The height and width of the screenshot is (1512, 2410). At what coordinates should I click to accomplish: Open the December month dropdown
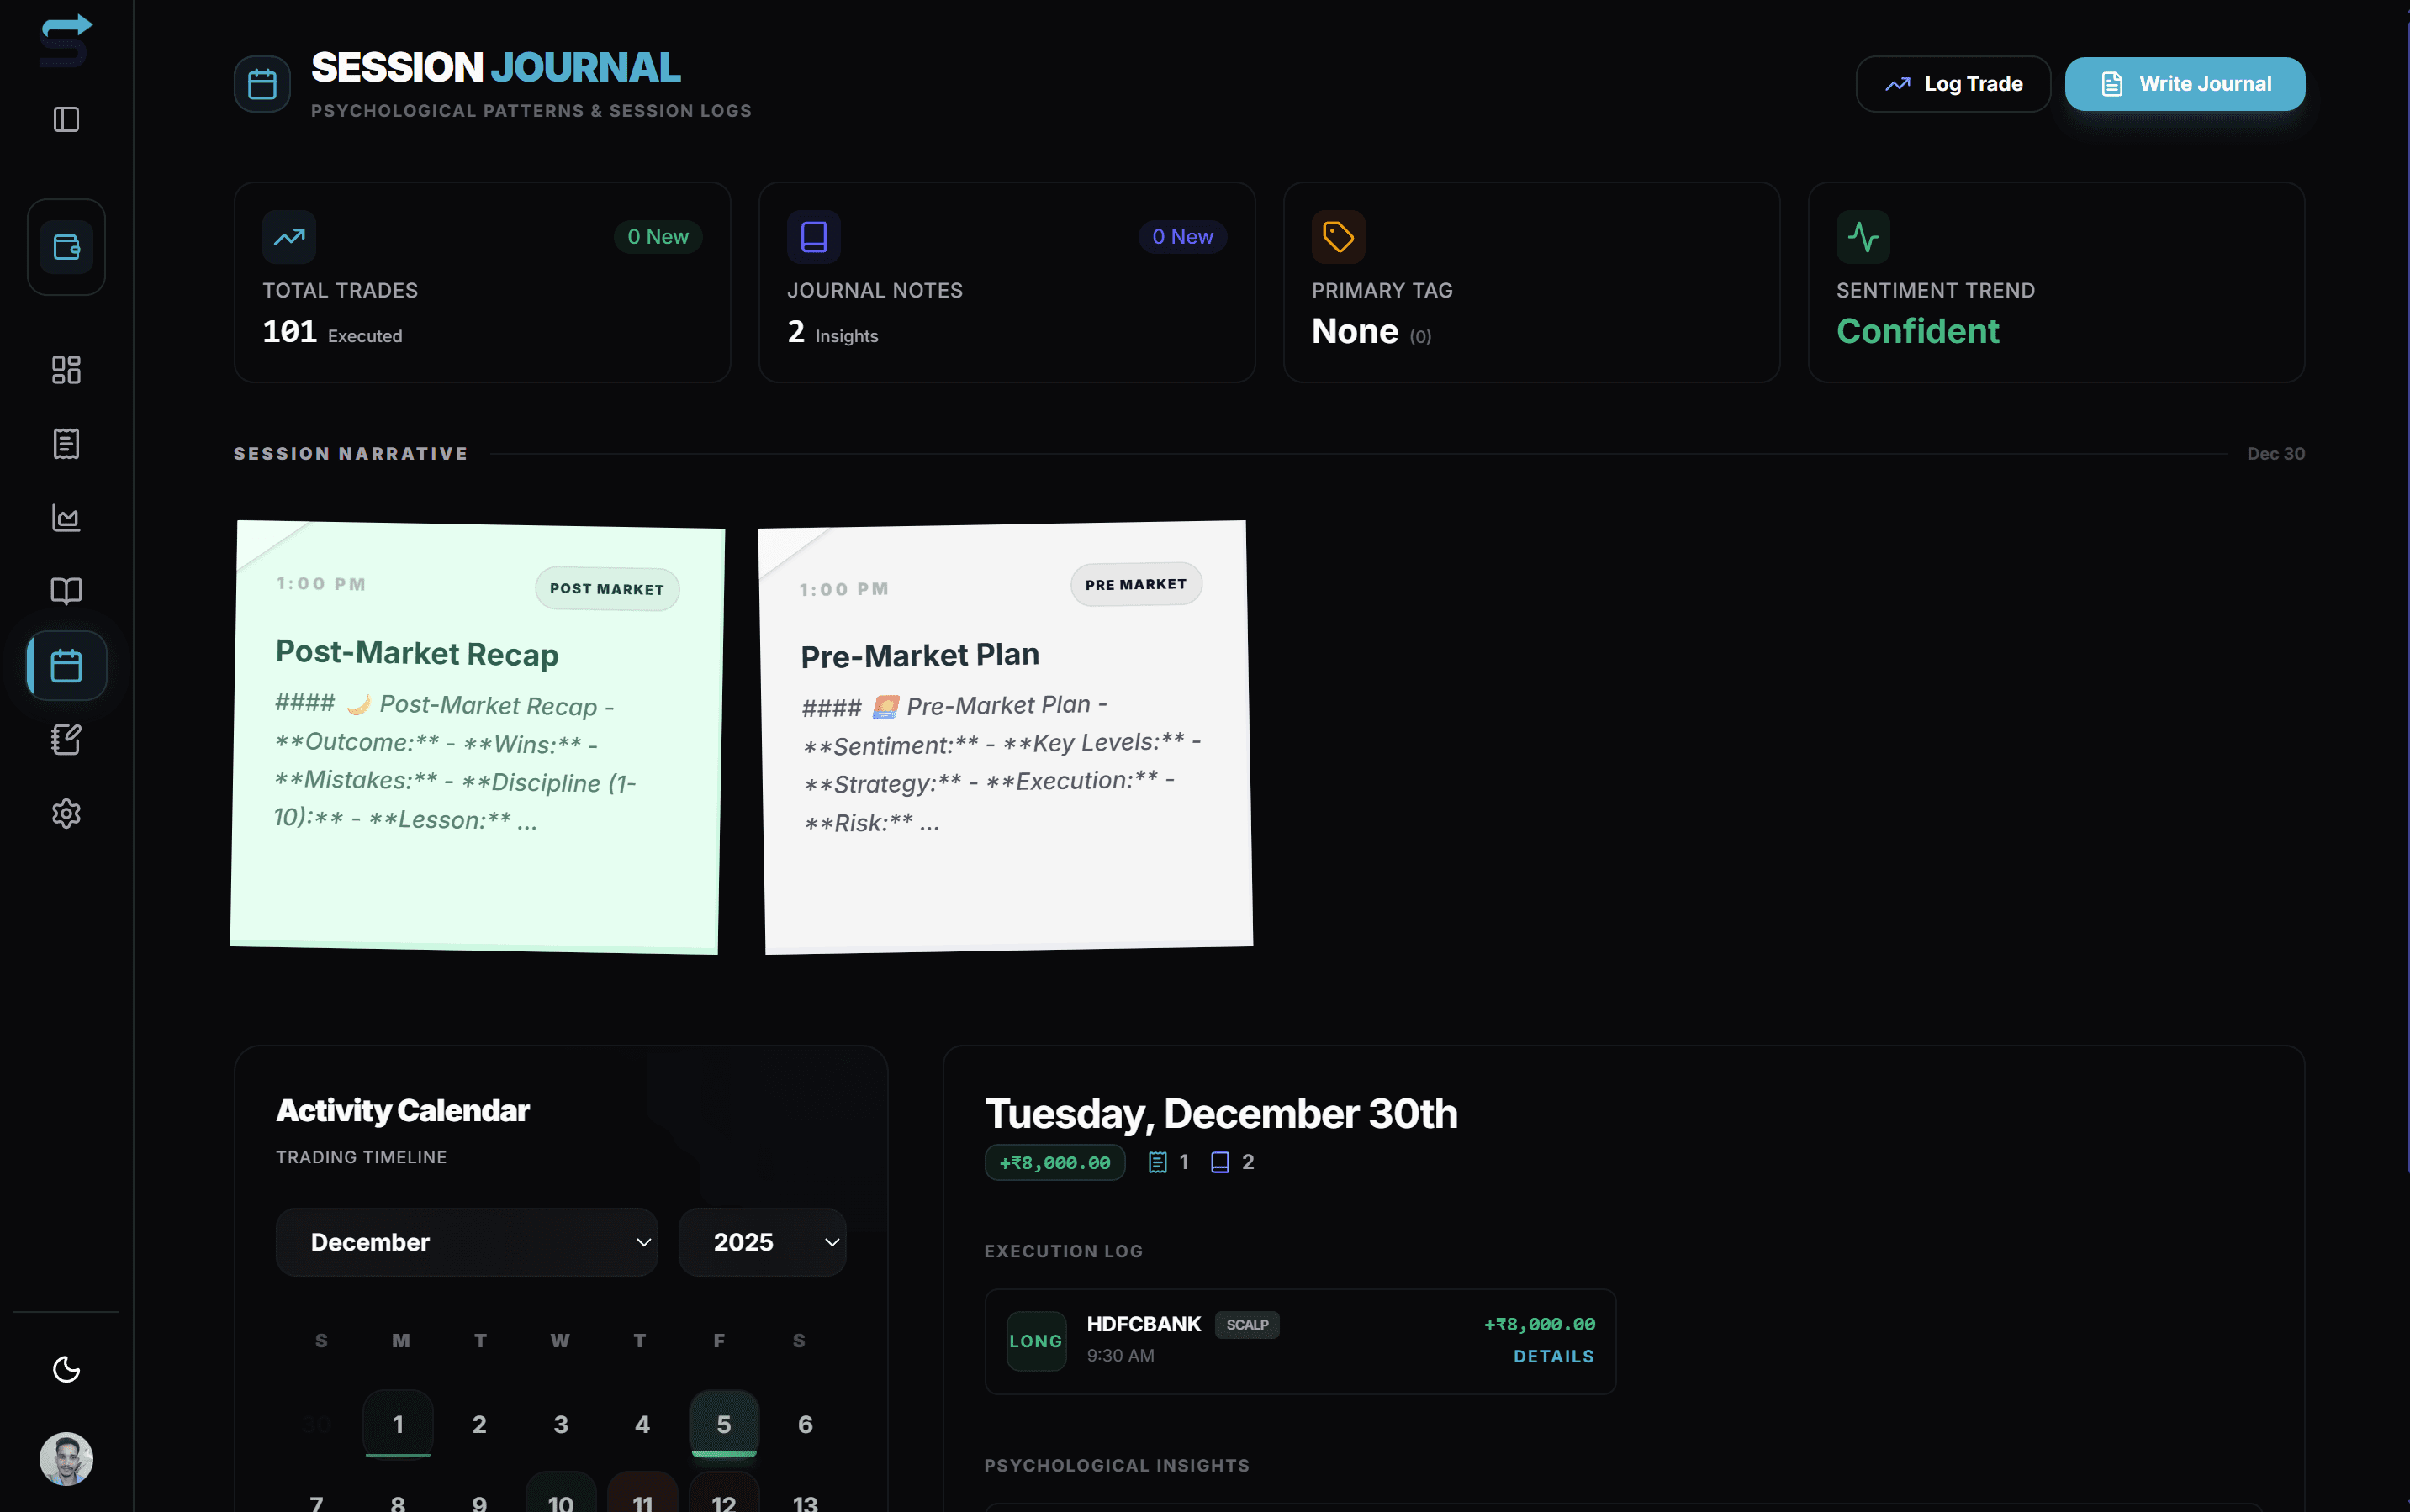click(466, 1241)
